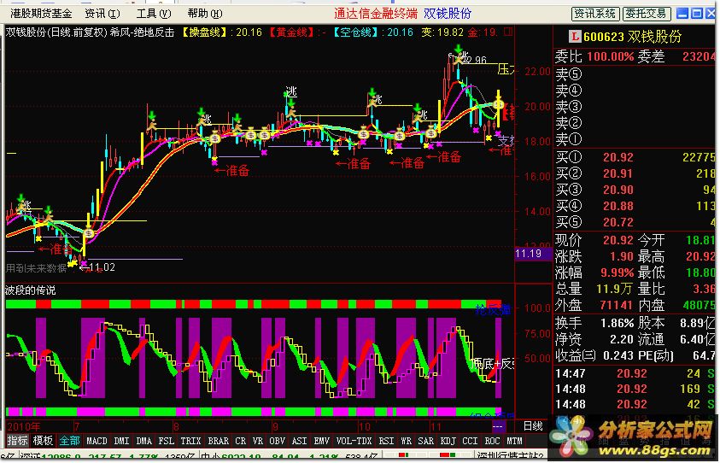Click the 希风-绝地反击 indicator name

coord(142,32)
